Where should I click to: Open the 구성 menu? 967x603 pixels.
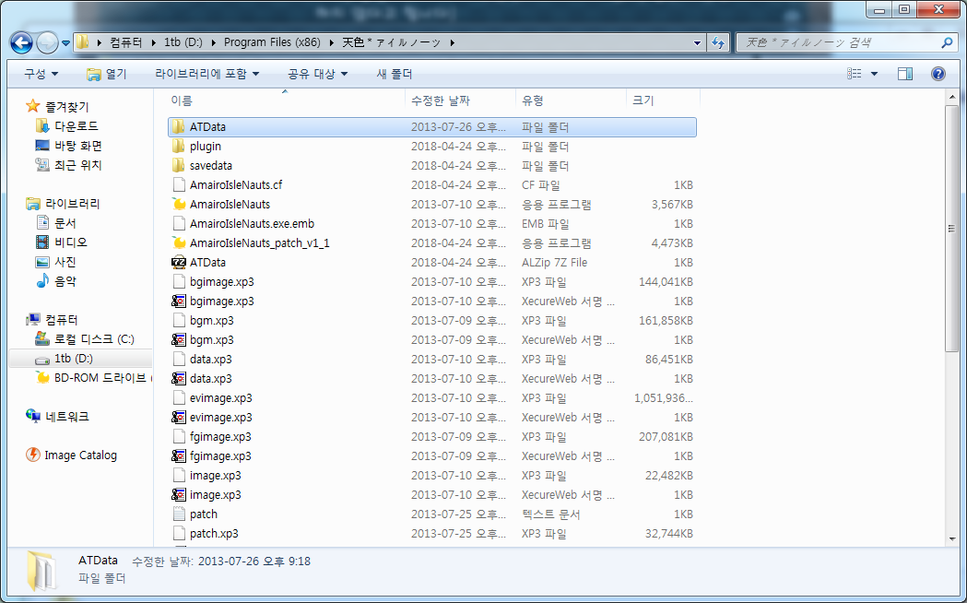(x=41, y=74)
